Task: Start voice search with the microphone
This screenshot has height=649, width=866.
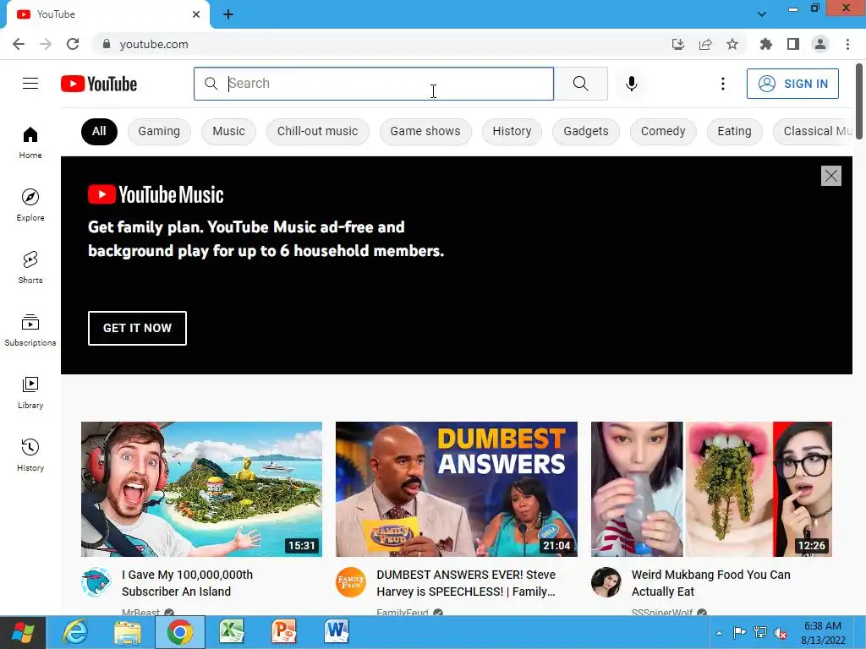Action: (631, 84)
